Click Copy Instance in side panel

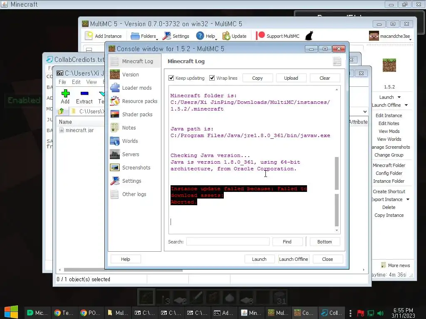389,215
